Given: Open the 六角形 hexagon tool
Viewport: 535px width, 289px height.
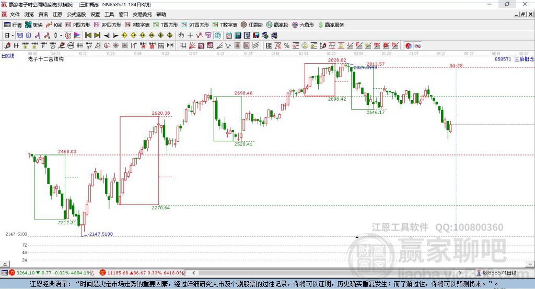Looking at the screenshot, I should 303,25.
